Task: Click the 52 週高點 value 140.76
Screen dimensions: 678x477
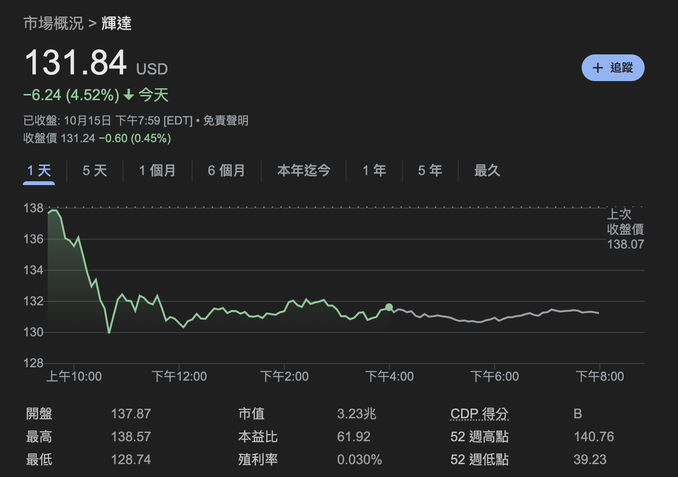Action: [x=594, y=436]
